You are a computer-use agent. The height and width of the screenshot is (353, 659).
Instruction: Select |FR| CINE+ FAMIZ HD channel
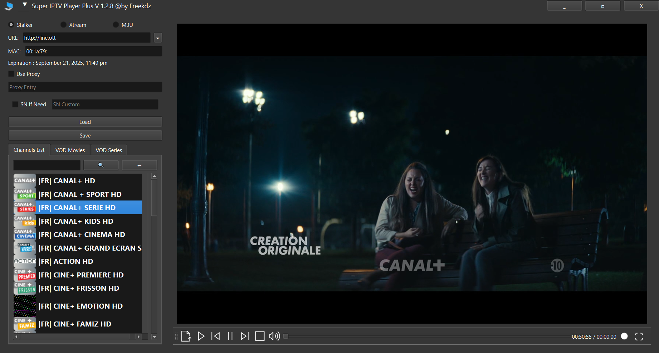(78, 324)
